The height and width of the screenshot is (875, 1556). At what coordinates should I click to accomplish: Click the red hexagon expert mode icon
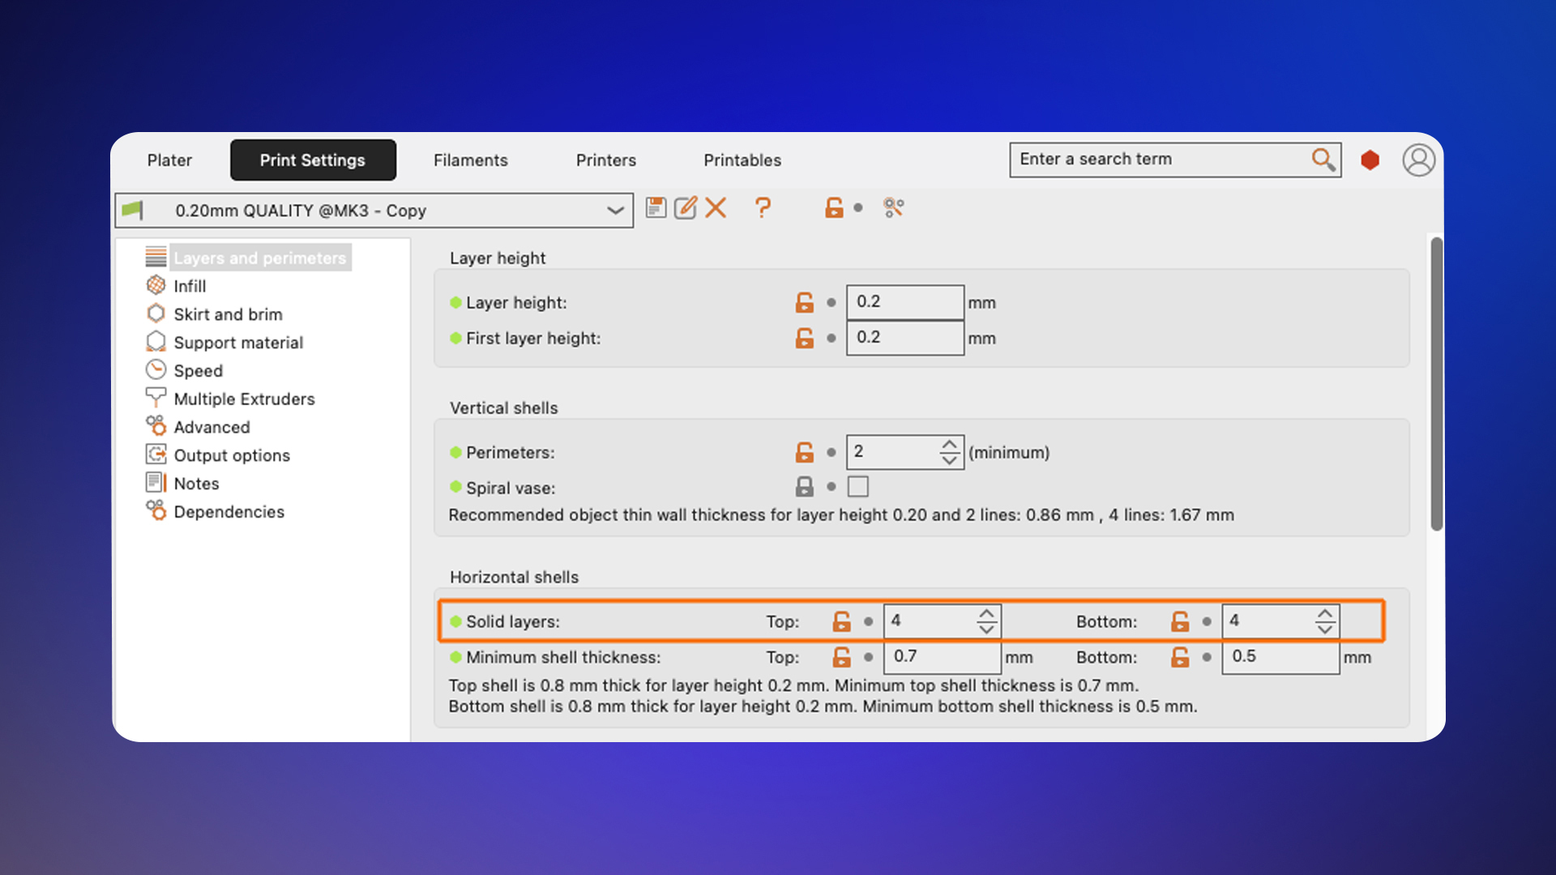(1370, 160)
